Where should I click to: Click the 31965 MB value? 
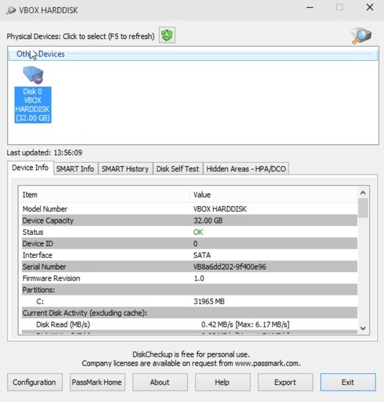[x=209, y=301]
